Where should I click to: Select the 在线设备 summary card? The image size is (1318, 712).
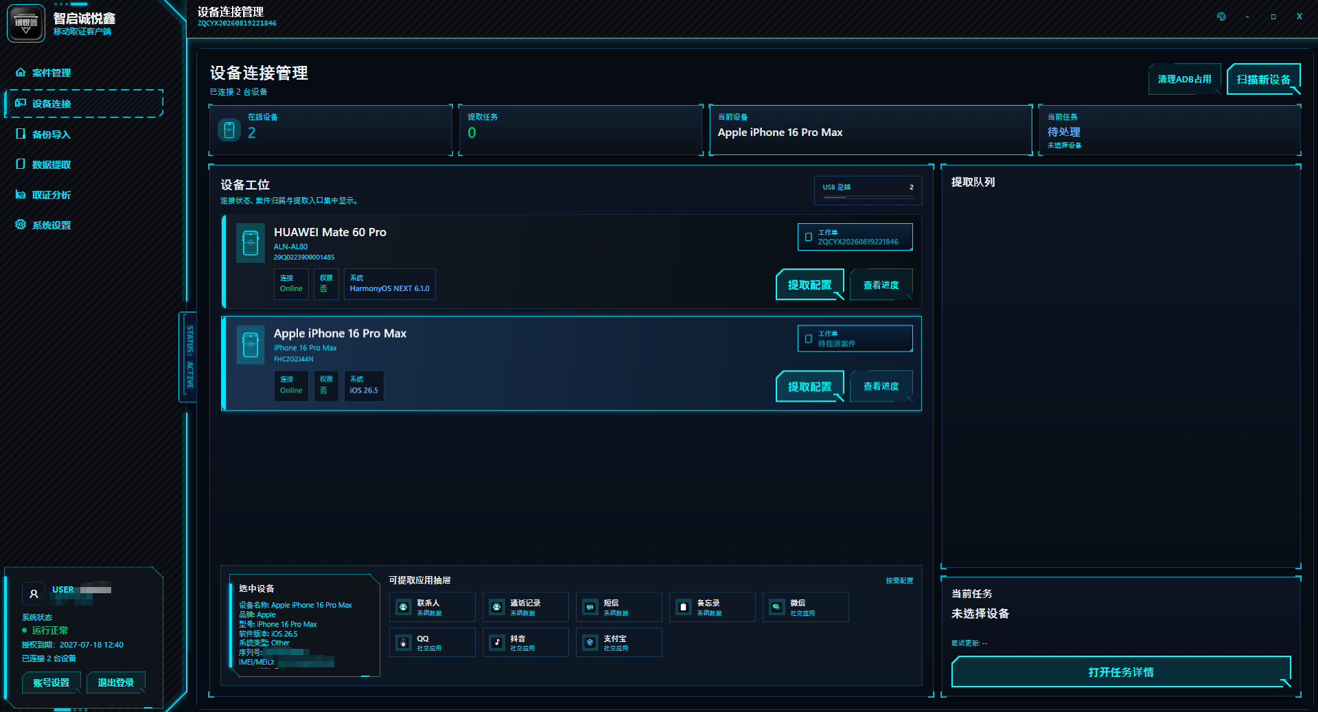331,130
